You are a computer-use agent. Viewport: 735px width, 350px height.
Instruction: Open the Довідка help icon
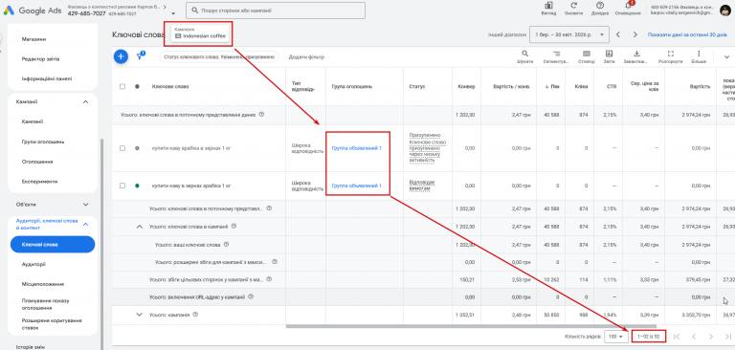[599, 6]
